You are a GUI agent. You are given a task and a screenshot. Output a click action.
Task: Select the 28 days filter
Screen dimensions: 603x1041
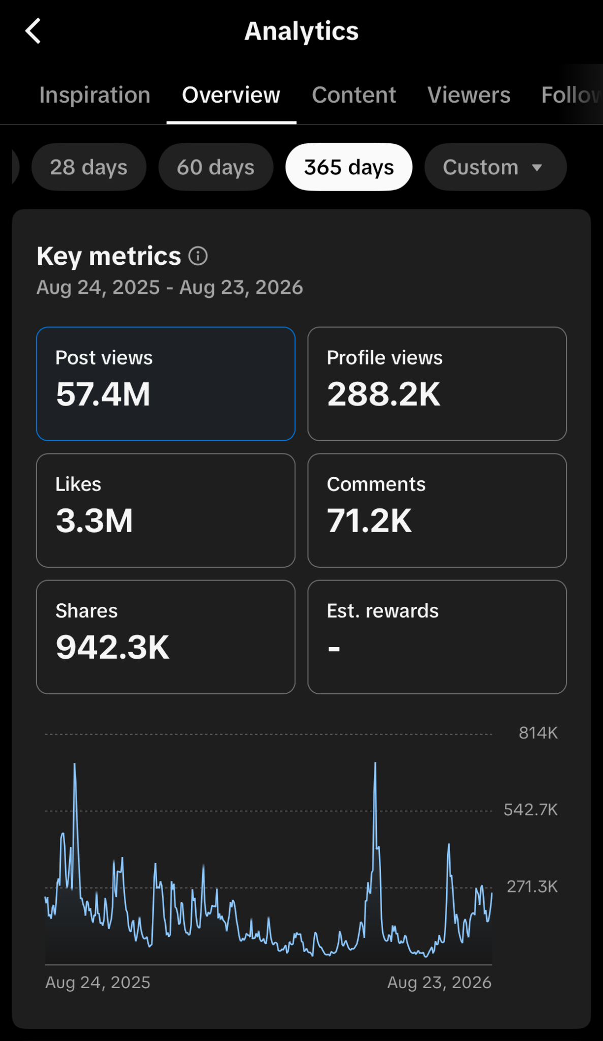[x=89, y=167]
